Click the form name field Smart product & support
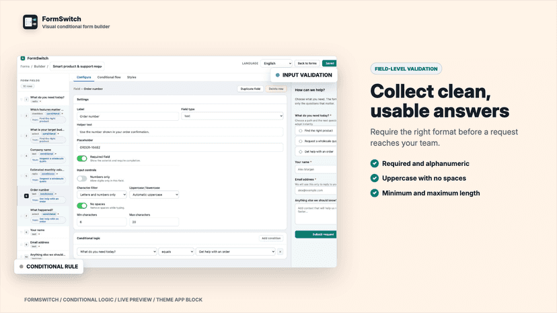The height and width of the screenshot is (313, 557). point(77,66)
